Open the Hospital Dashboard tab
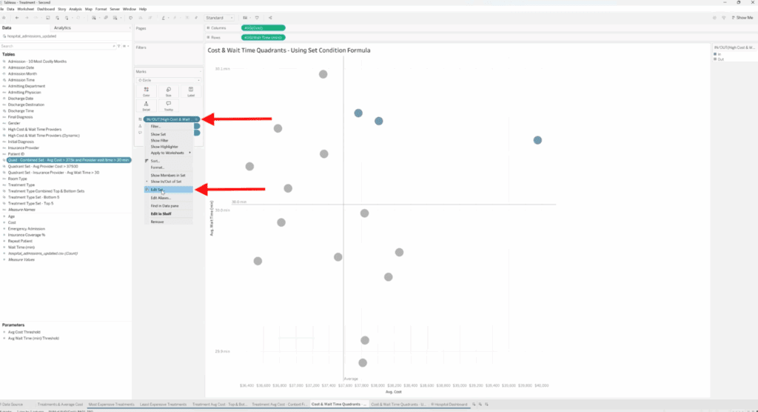The height and width of the screenshot is (412, 758). tap(449, 405)
